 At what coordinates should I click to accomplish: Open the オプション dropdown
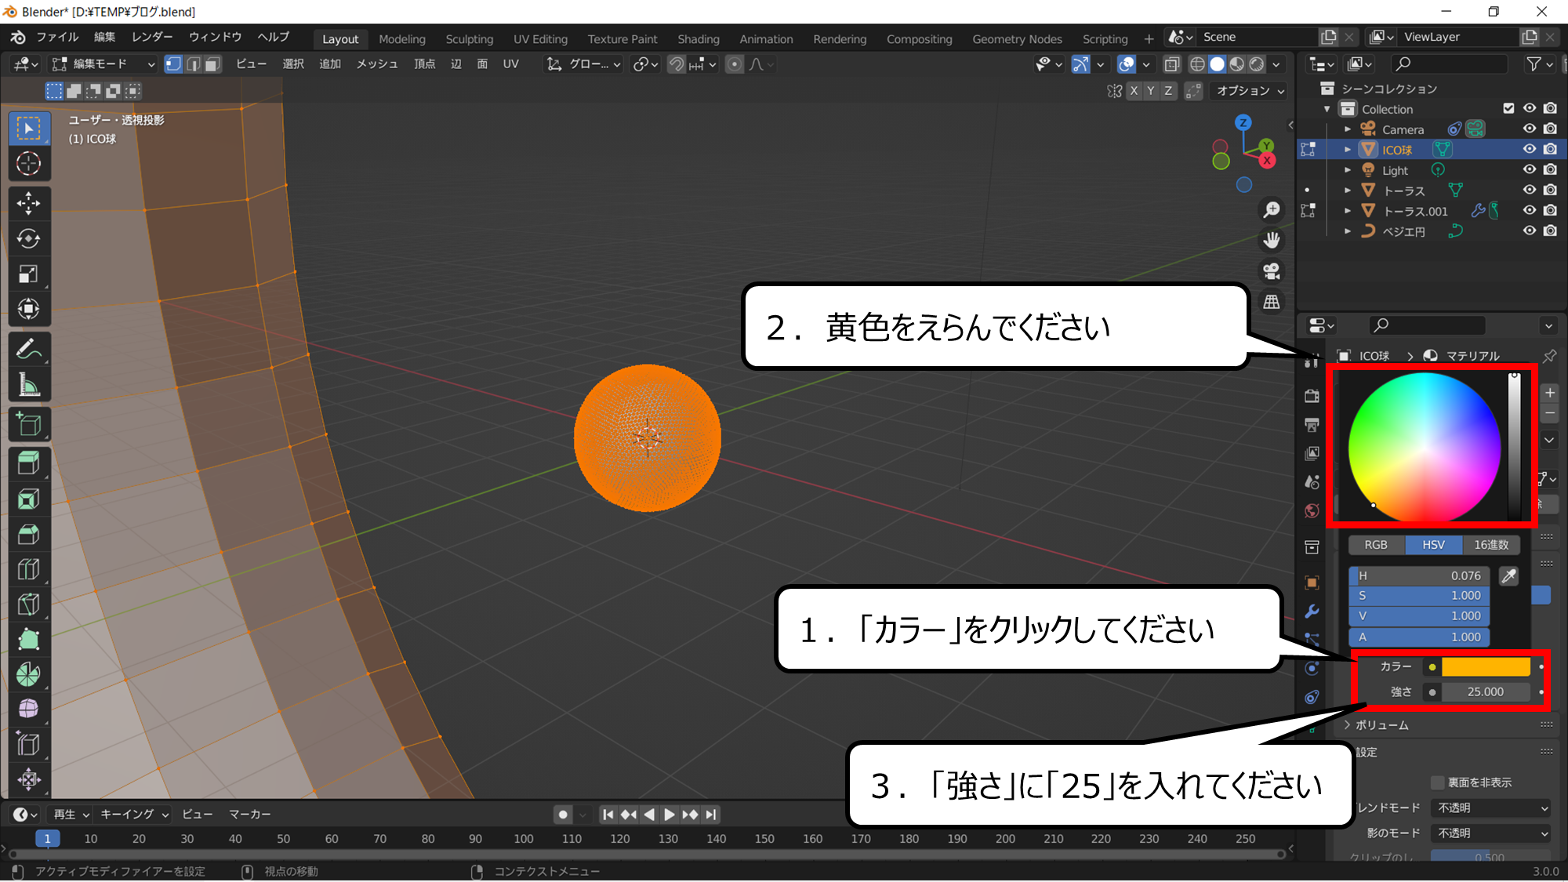1250,91
